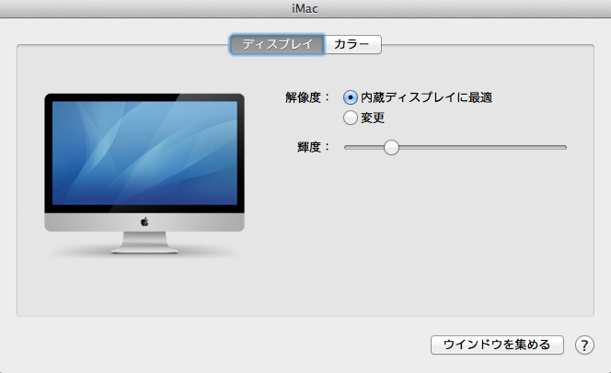
Task: Click the iMac window title
Action: (305, 8)
